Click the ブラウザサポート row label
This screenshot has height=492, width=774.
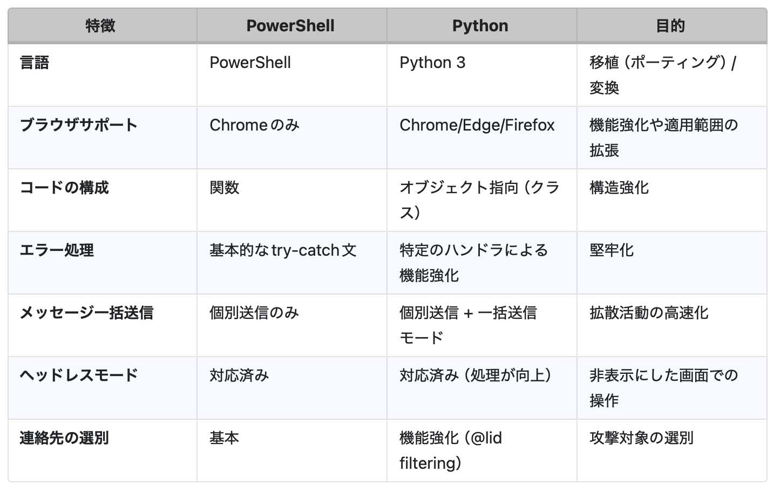[79, 125]
